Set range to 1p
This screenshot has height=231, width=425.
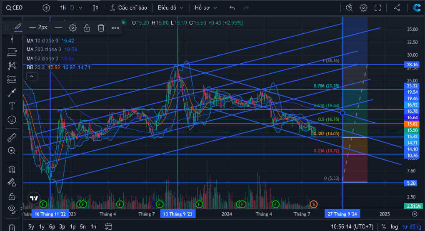pos(72,227)
